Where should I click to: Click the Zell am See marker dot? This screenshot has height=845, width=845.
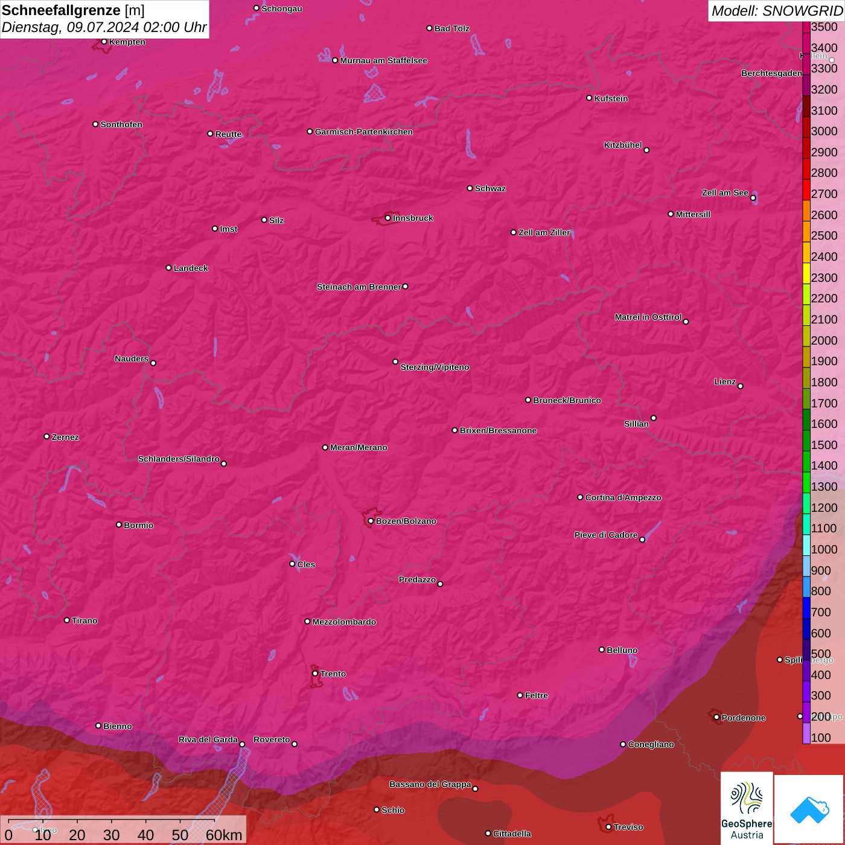(753, 197)
